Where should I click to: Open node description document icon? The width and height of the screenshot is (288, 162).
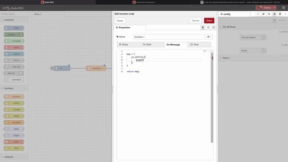point(208,27)
